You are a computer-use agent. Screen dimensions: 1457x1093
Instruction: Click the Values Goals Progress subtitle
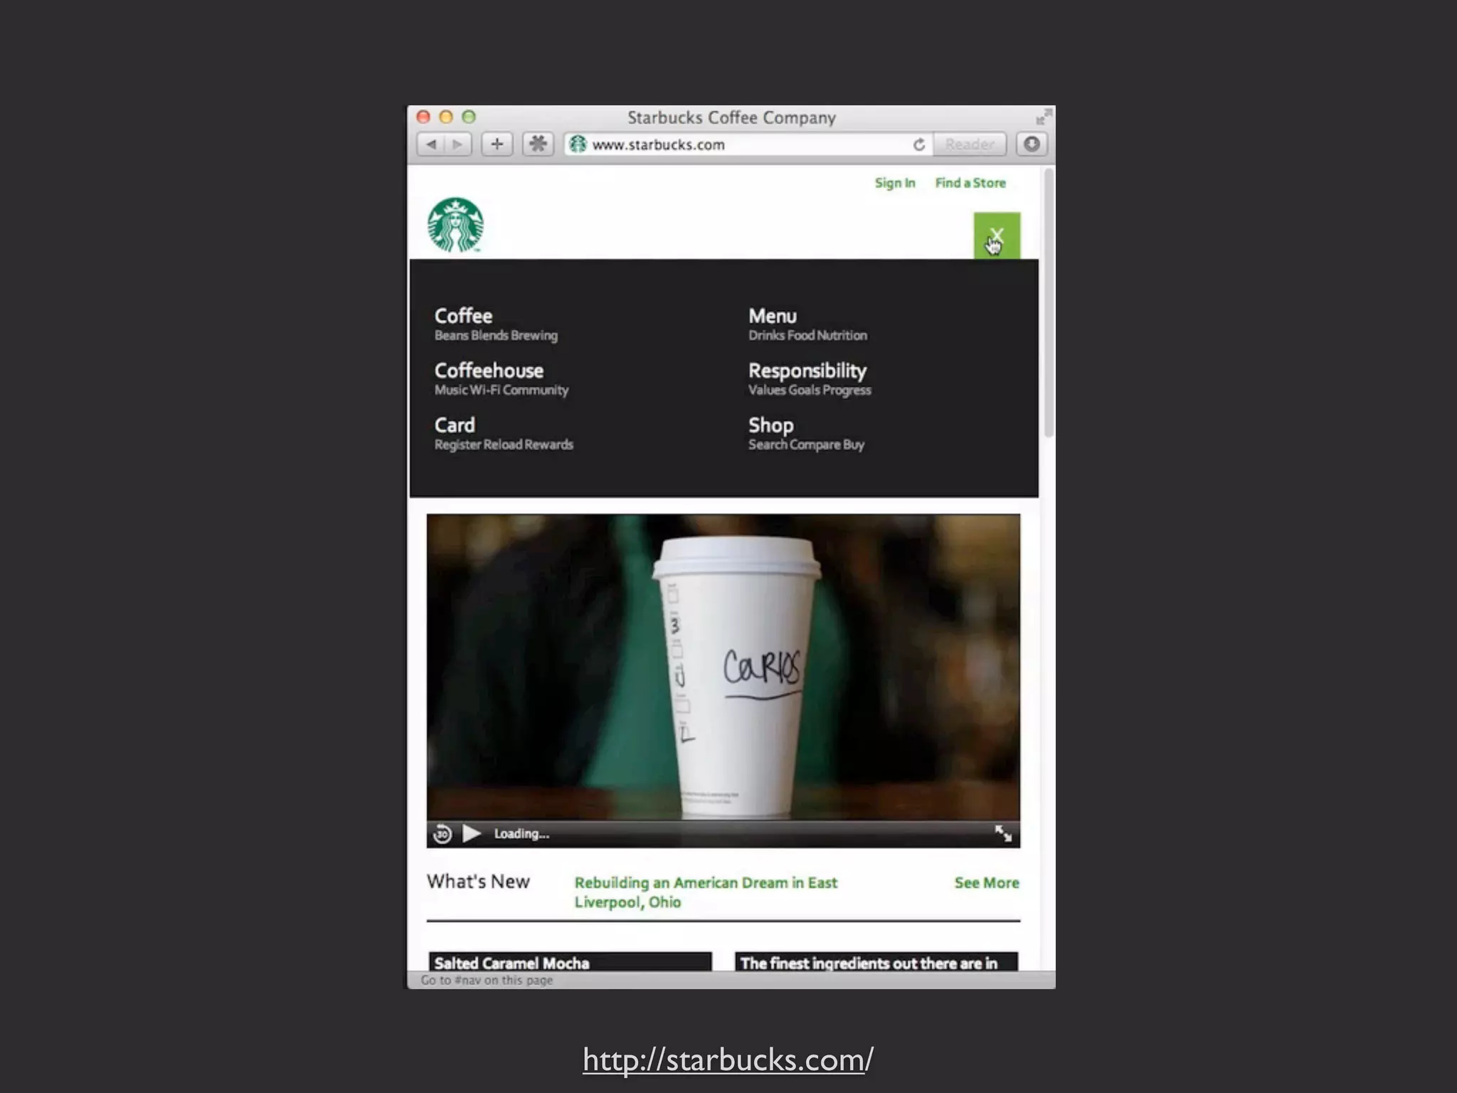click(810, 390)
